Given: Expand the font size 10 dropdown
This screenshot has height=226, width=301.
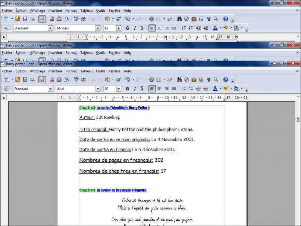Looking at the screenshot, I should pos(119,89).
